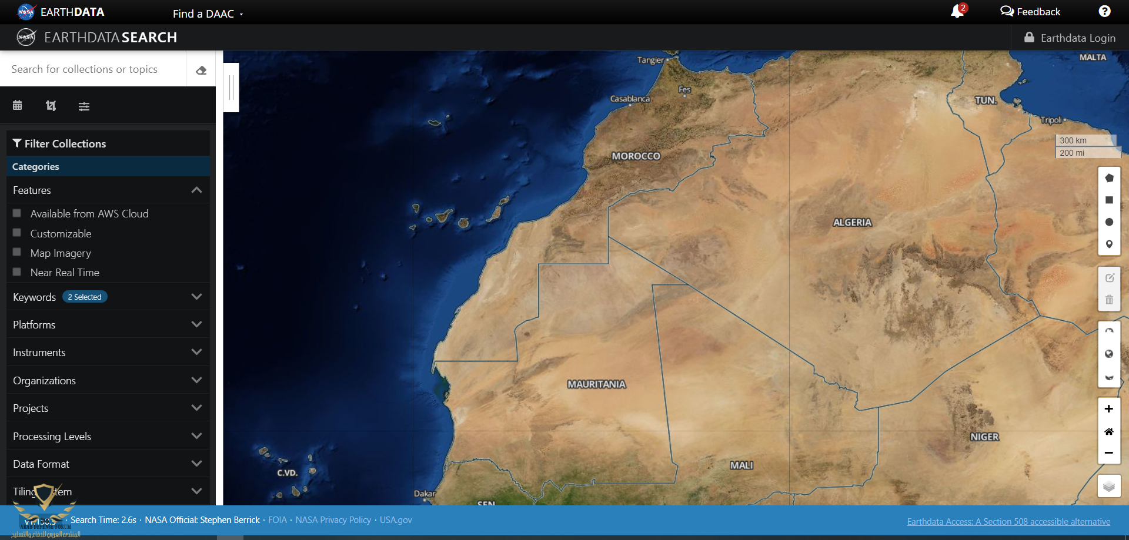Viewport: 1129px width, 540px height.
Task: Open the map layers switcher
Action: [1108, 486]
